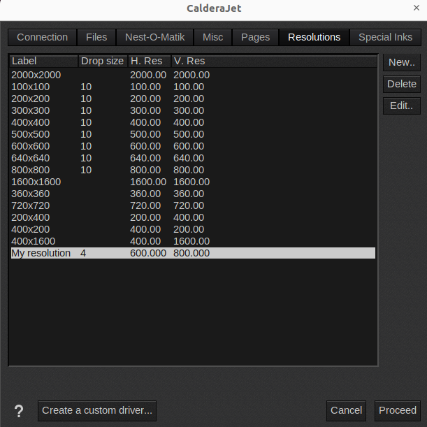Select the 100x100 resolution row
Image resolution: width=427 pixels, height=427 pixels.
(x=193, y=87)
